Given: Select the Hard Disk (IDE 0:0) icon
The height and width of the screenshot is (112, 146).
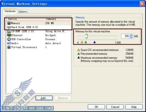Looking at the screenshot, I should (x=9, y=27).
